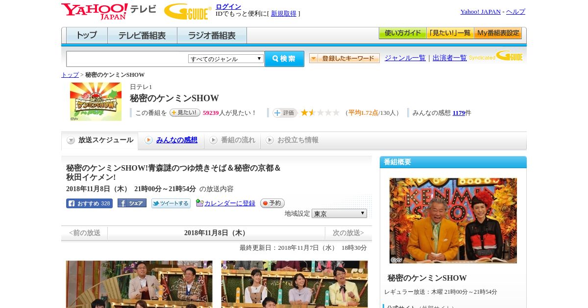This screenshot has width=588, height=308.
Task: Click the 番組概要 panel header
Action: pos(453,162)
